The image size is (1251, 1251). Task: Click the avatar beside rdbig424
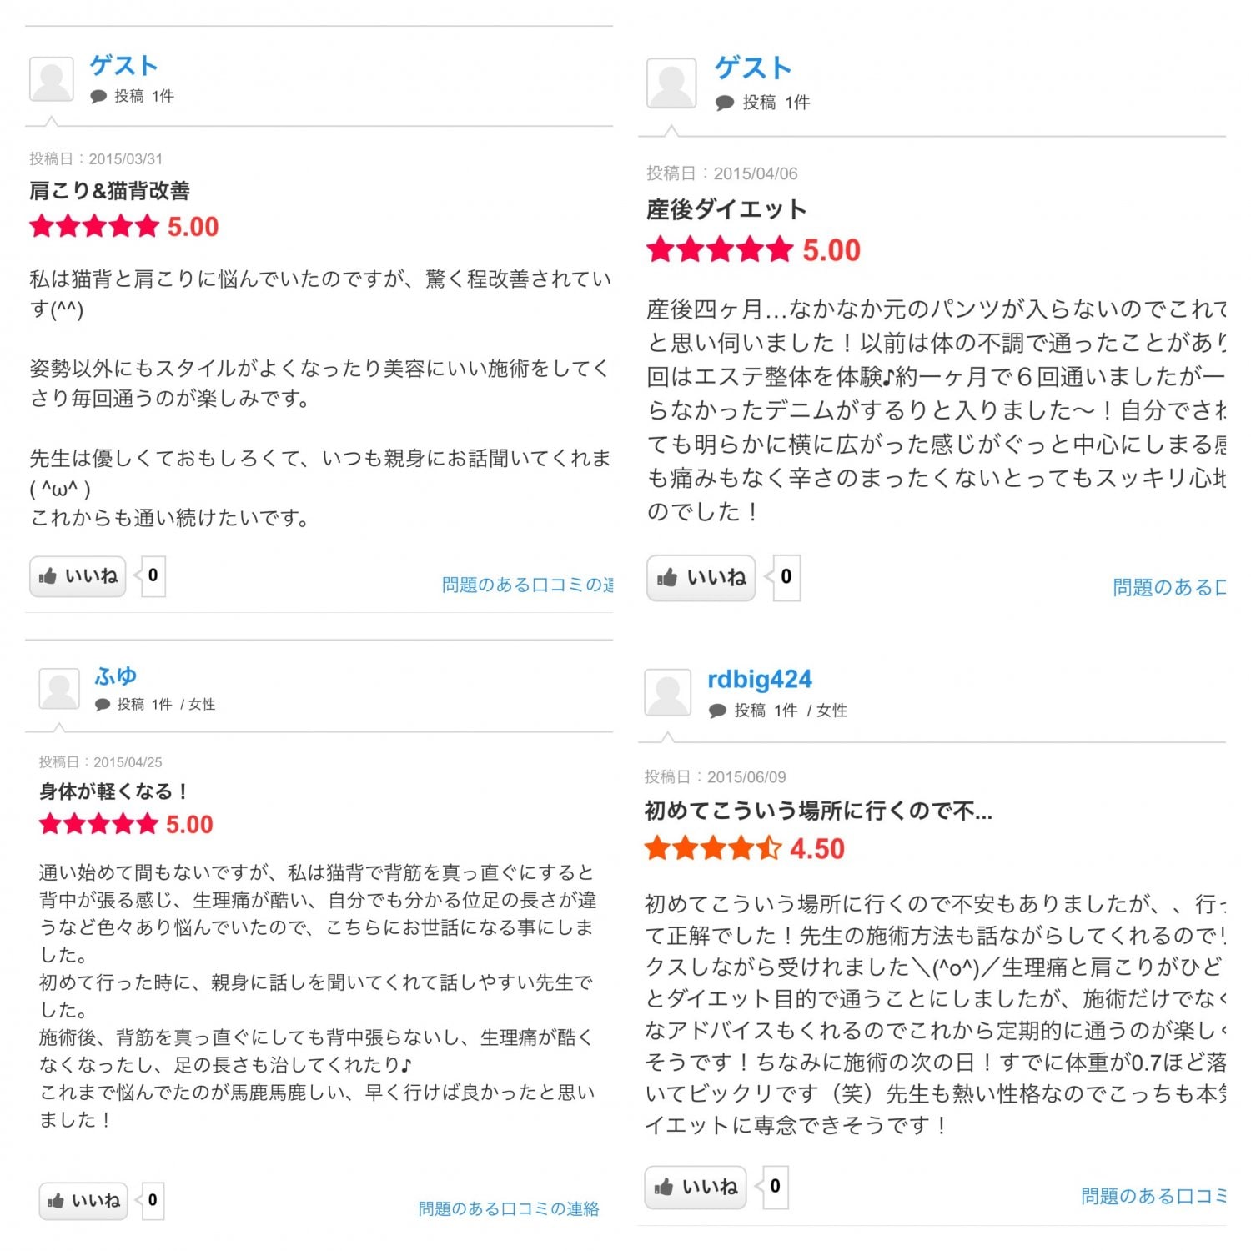click(668, 693)
